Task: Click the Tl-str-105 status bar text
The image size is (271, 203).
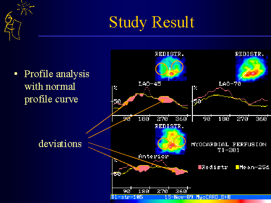Action: 124,197
